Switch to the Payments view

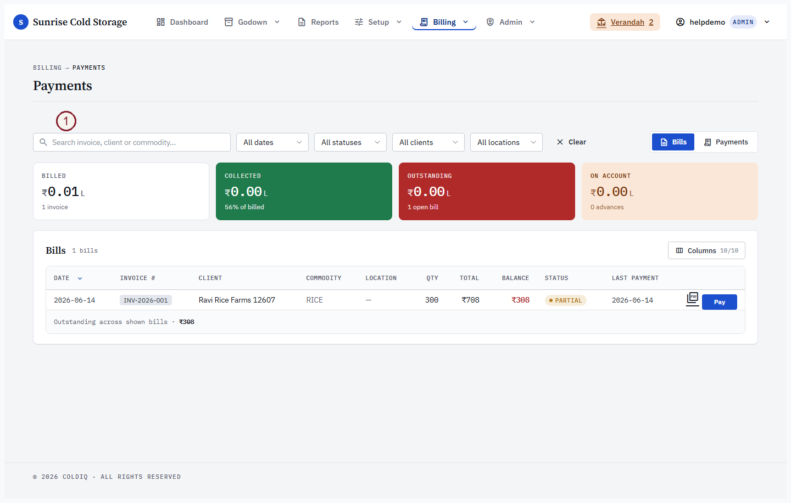point(726,142)
